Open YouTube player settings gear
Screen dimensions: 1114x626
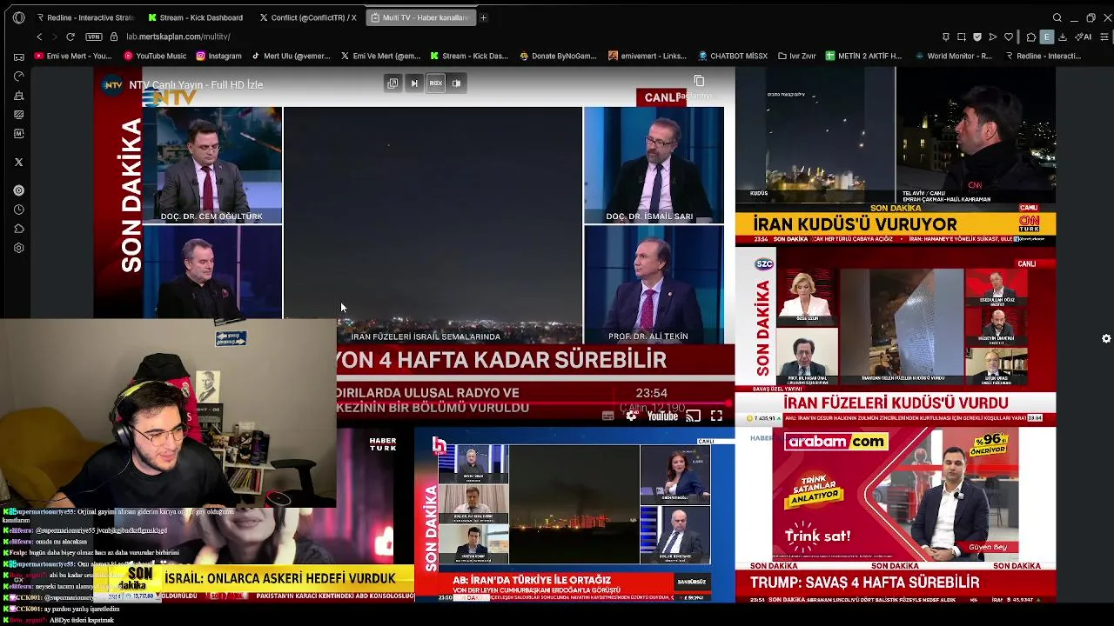point(631,416)
